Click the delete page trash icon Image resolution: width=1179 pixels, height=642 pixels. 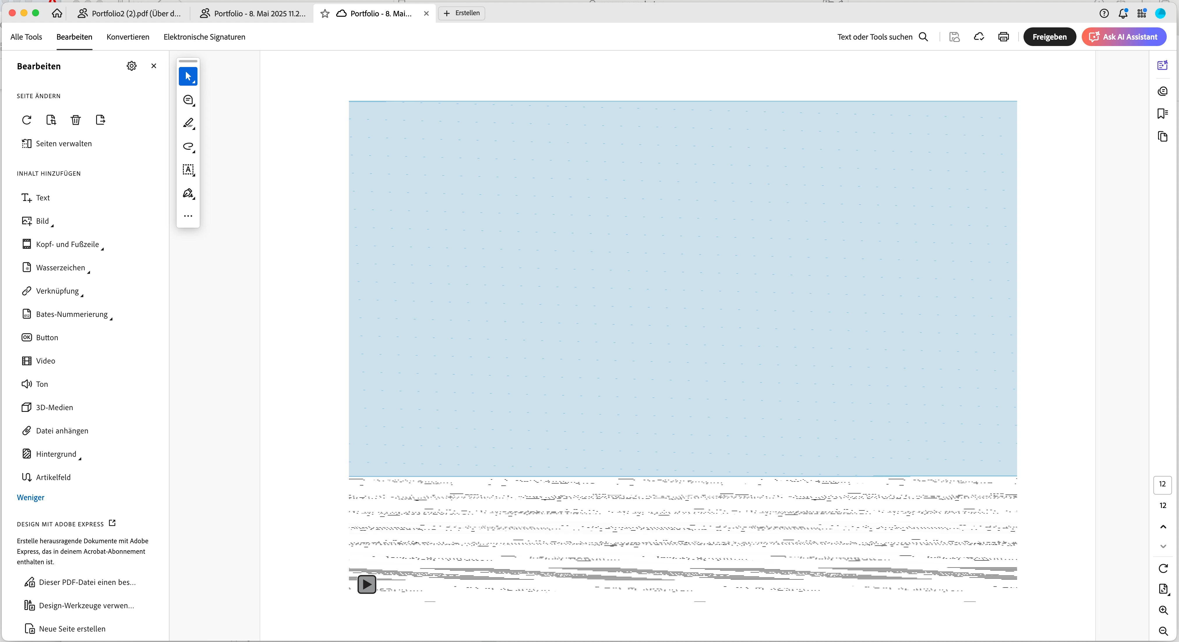(x=75, y=120)
